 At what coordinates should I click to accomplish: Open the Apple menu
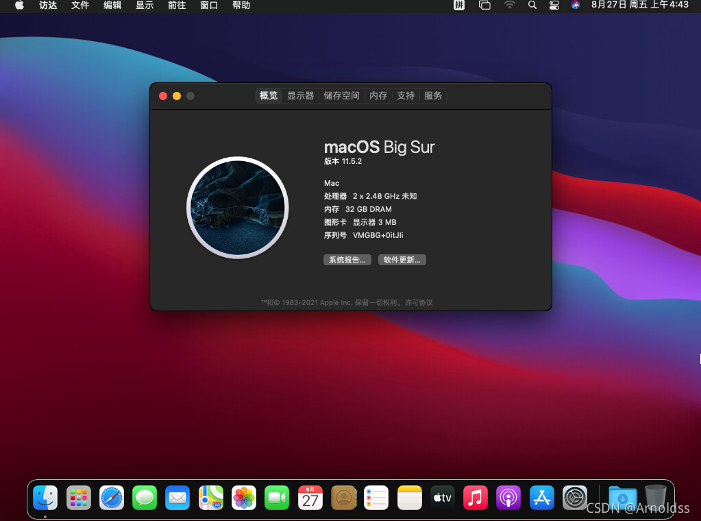(19, 5)
